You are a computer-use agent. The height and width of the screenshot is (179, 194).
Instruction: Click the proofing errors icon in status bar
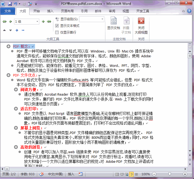42,174
